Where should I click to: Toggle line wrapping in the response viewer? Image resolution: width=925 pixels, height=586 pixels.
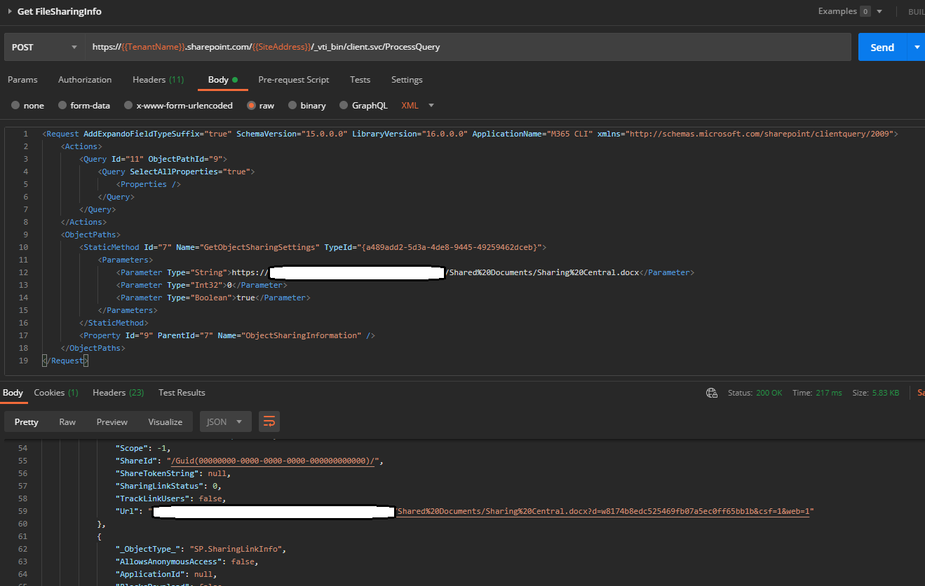269,421
